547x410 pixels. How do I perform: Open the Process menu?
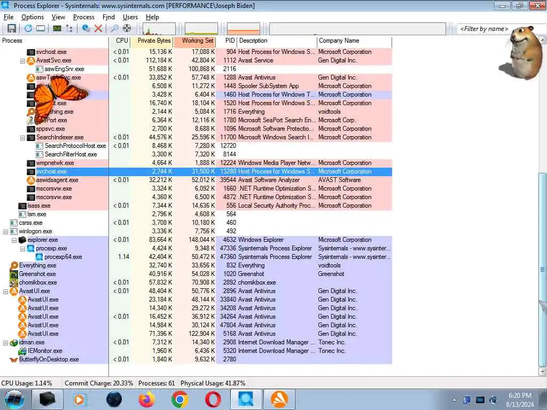pyautogui.click(x=84, y=17)
